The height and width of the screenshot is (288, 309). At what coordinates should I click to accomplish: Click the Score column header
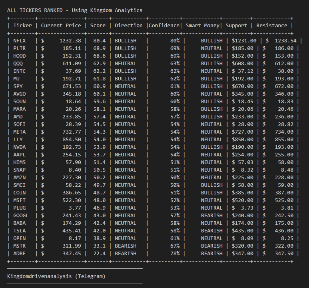click(x=98, y=25)
